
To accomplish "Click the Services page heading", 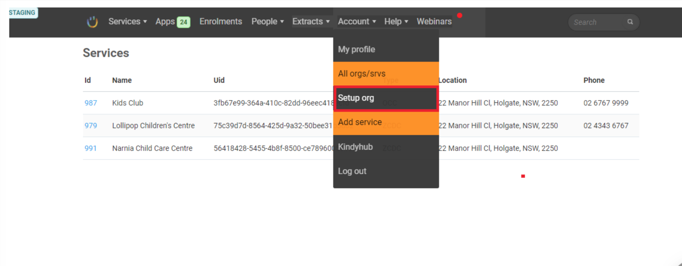I will point(106,53).
